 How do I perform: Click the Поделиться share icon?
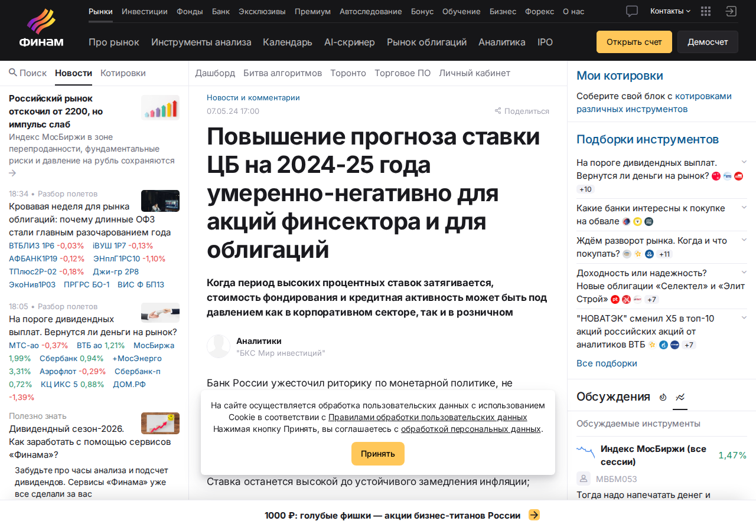498,111
